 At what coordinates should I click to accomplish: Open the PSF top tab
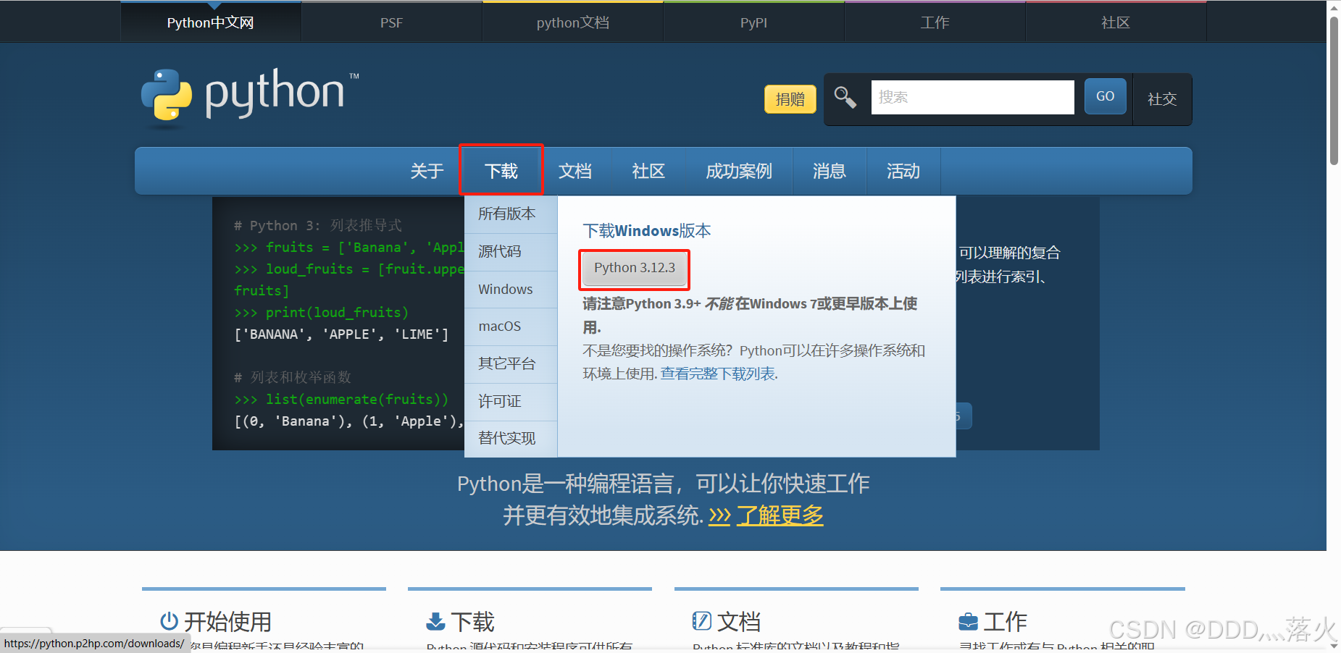(x=391, y=22)
